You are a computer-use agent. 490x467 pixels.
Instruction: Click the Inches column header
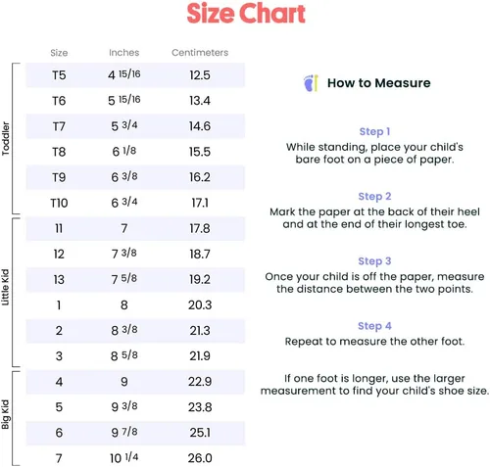click(x=124, y=53)
